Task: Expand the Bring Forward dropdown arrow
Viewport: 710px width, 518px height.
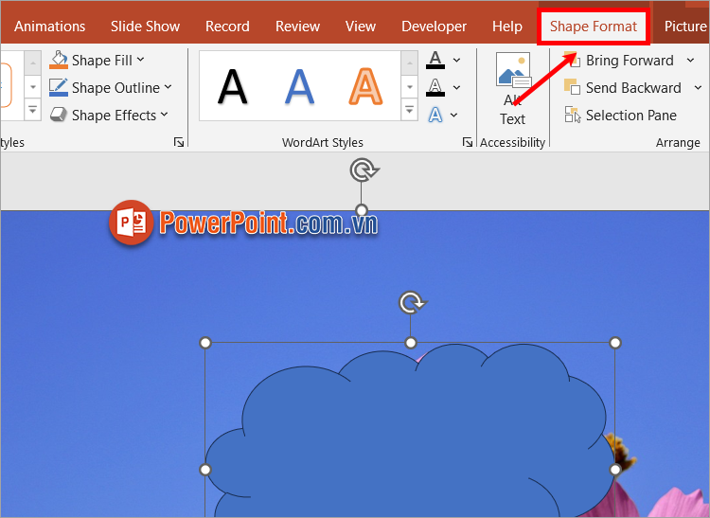Action: pos(690,61)
